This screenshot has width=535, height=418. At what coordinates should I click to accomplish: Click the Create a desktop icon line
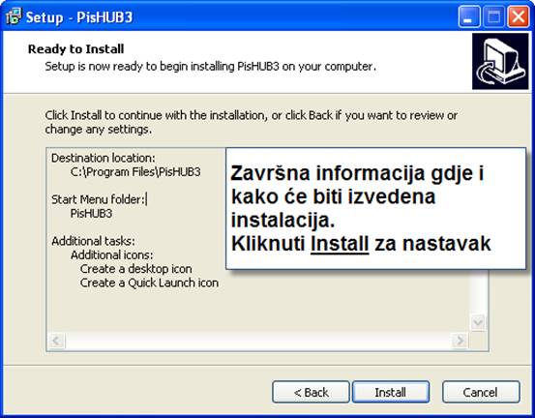tap(135, 269)
